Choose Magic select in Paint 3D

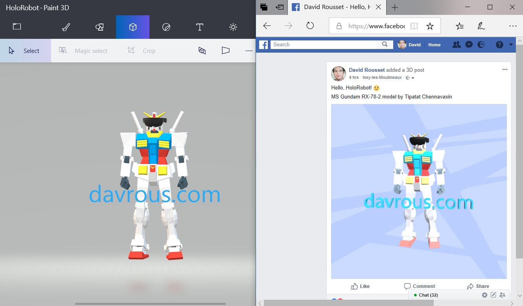(83, 51)
